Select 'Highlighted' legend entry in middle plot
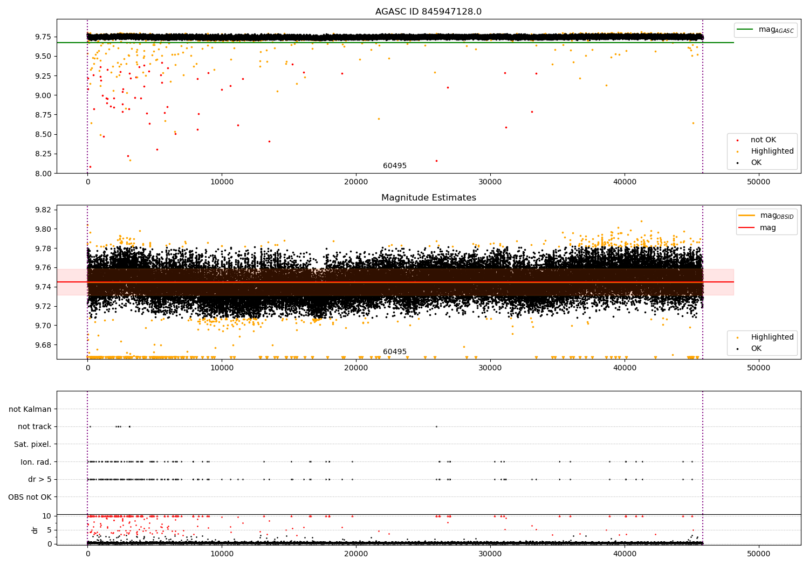Image resolution: width=809 pixels, height=566 pixels. point(765,337)
